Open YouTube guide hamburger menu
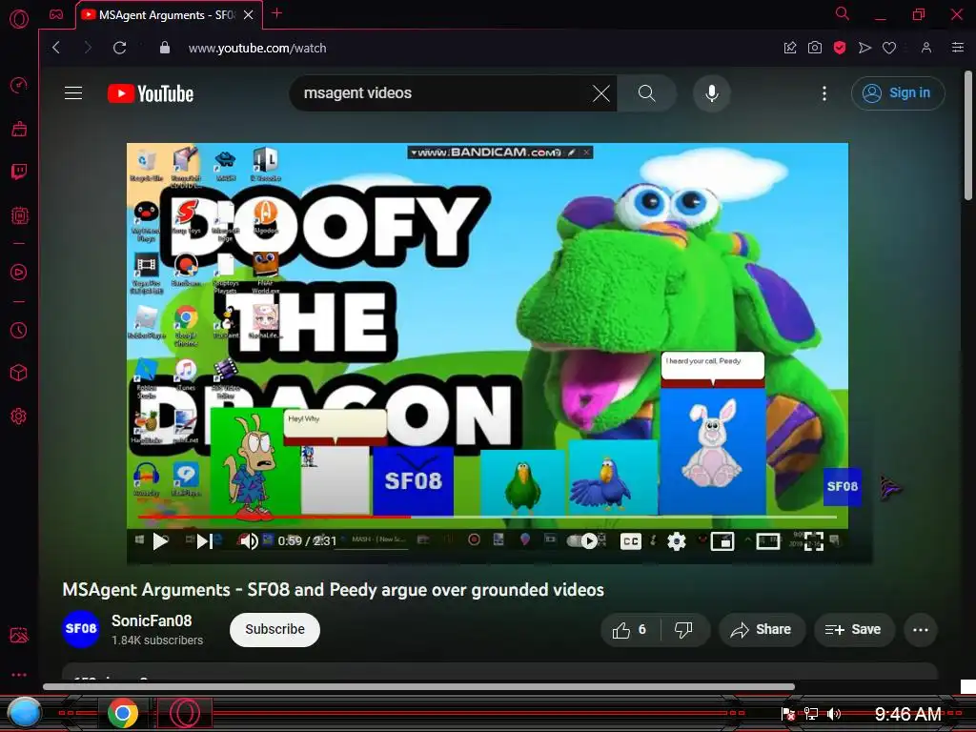Viewport: 976px width, 732px height. (73, 93)
